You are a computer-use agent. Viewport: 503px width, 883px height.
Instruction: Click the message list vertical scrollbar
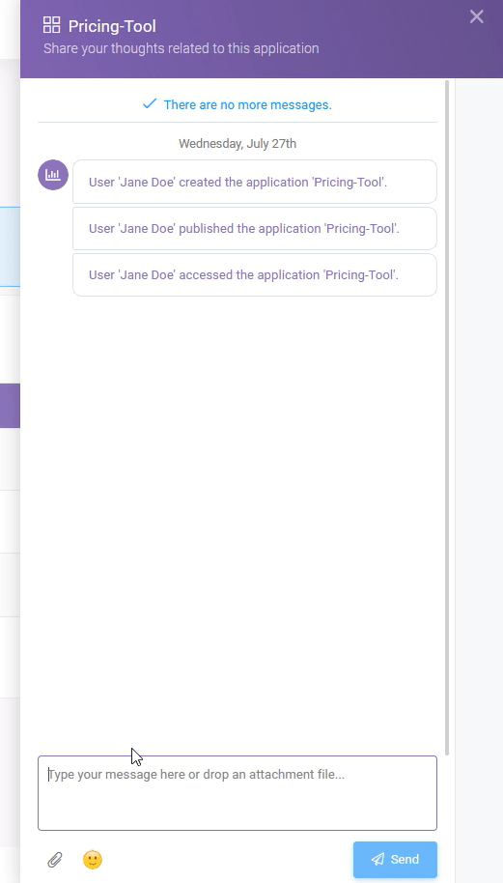click(447, 416)
